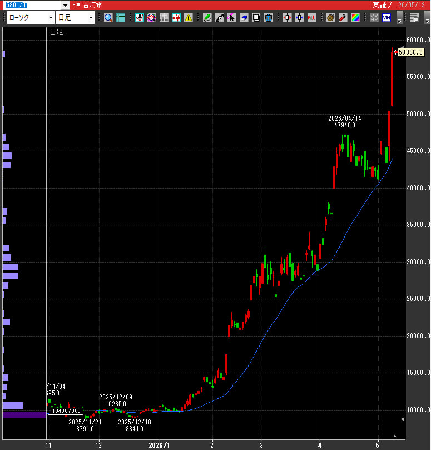Click the 2026/04/14 high price annotation

click(x=345, y=122)
